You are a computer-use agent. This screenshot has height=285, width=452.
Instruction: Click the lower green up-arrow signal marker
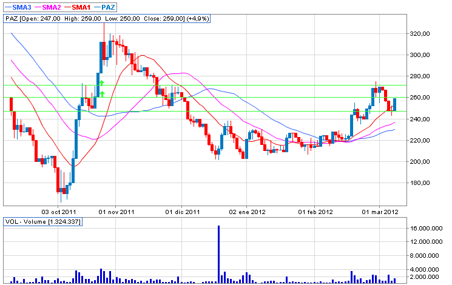tap(102, 94)
